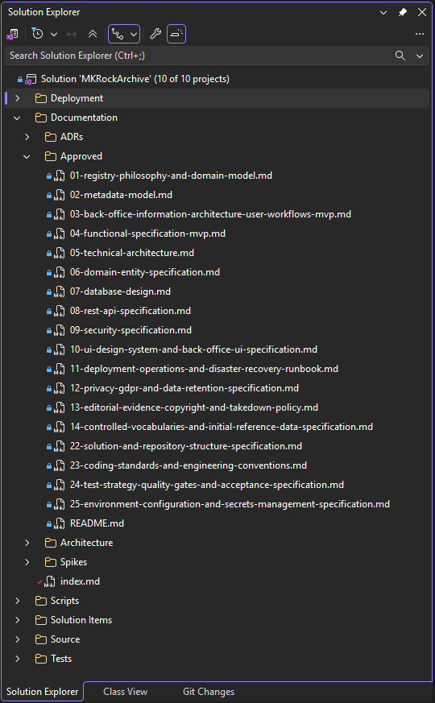This screenshot has height=703, width=435.
Task: Click the Source folder icon
Action: (41, 639)
